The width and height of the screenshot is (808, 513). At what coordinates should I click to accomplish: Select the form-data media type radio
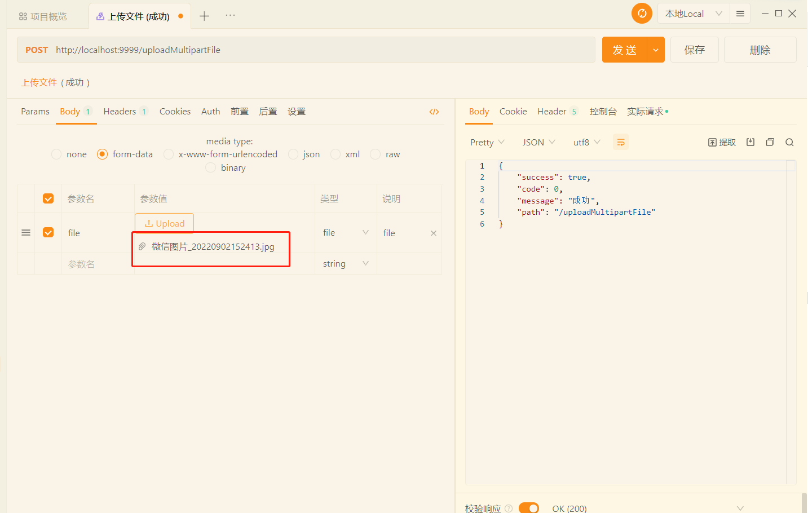[102, 154]
